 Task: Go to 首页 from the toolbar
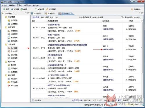click(x=6, y=9)
